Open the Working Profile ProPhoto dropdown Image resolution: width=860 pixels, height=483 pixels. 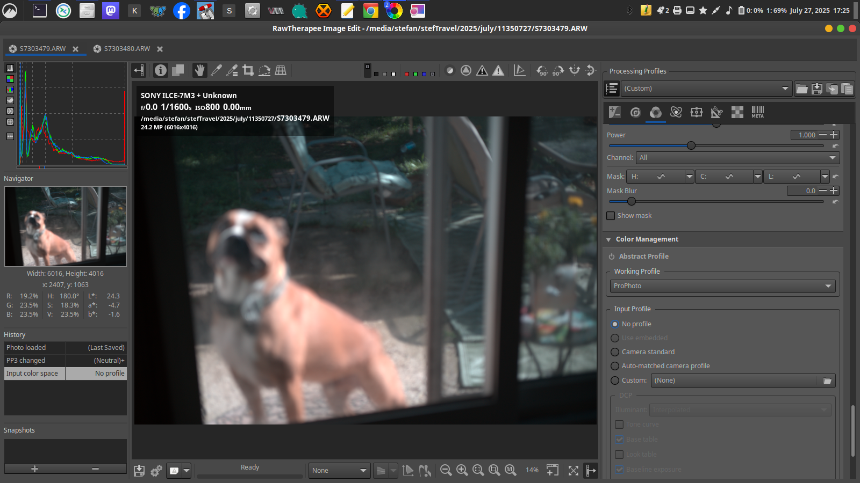point(722,286)
